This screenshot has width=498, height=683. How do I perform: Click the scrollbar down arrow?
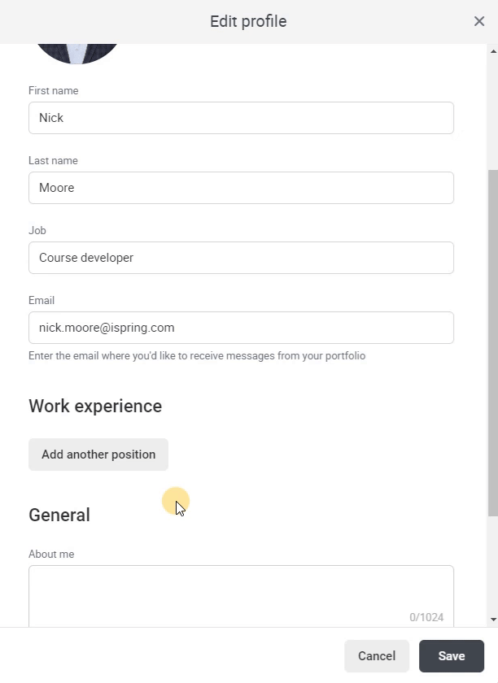click(493, 619)
